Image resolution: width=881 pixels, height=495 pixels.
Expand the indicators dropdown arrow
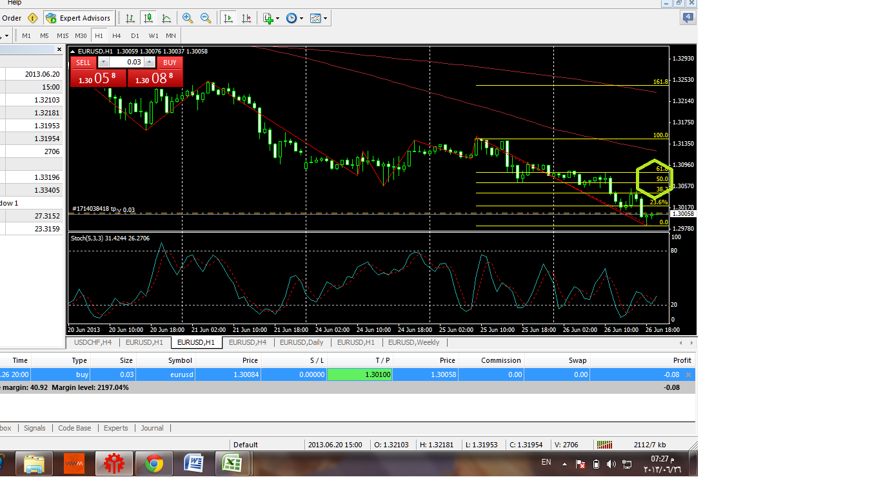(x=278, y=18)
